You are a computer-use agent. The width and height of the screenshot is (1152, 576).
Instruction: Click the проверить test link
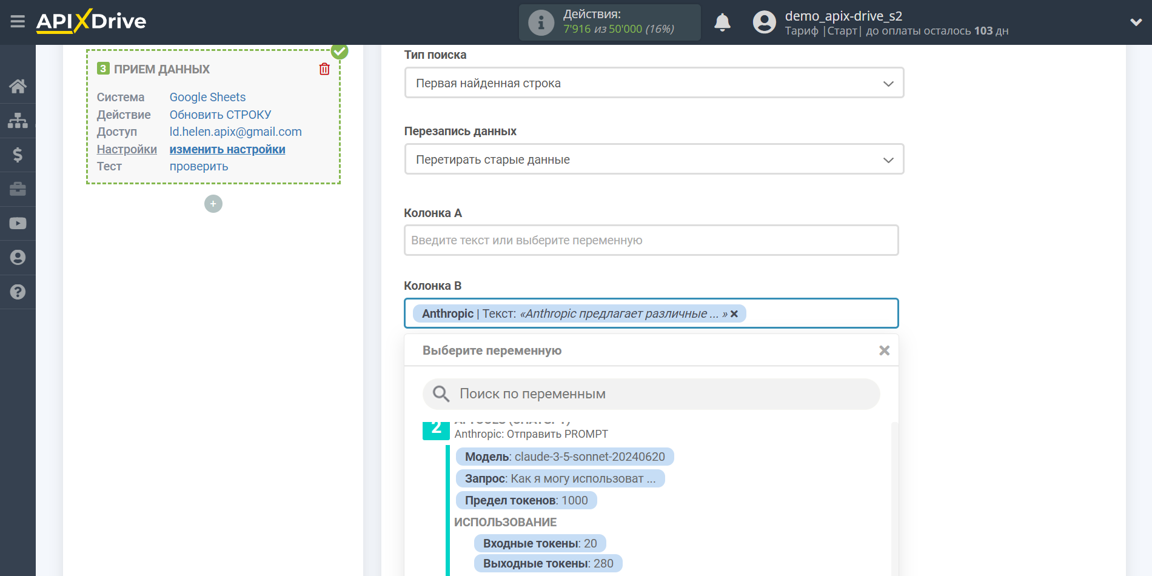(x=199, y=166)
